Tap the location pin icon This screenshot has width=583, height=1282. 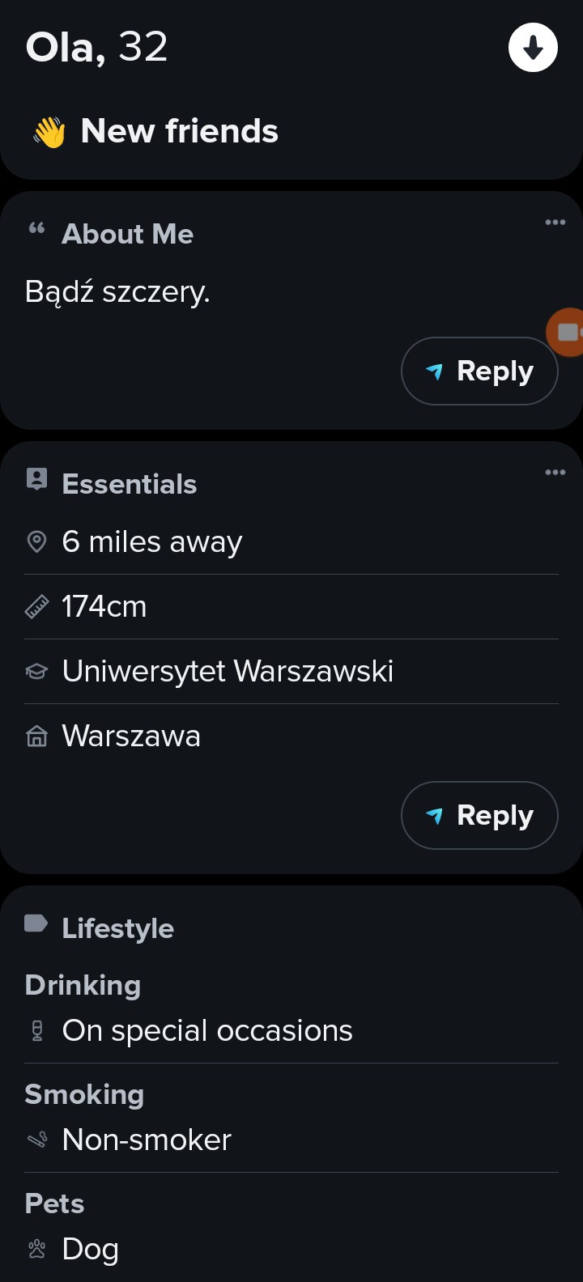click(37, 542)
